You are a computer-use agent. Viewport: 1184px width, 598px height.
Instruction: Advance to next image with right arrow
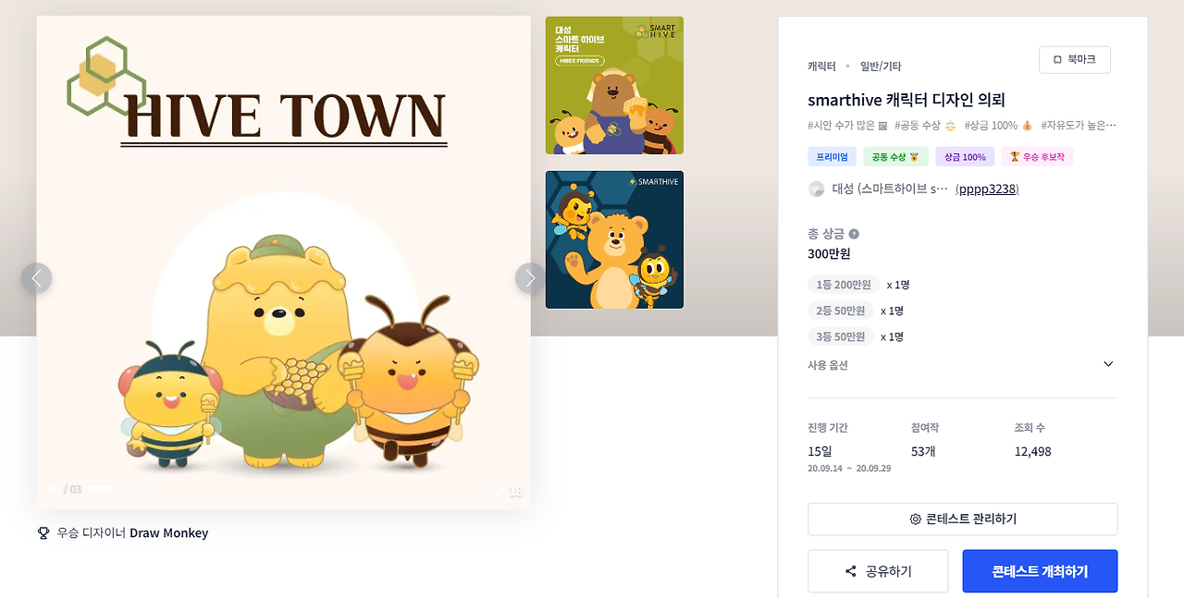tap(530, 278)
